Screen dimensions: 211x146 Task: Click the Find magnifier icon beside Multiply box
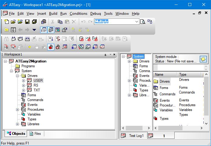[143, 21]
